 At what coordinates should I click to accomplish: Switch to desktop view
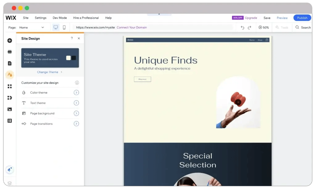tap(56, 27)
